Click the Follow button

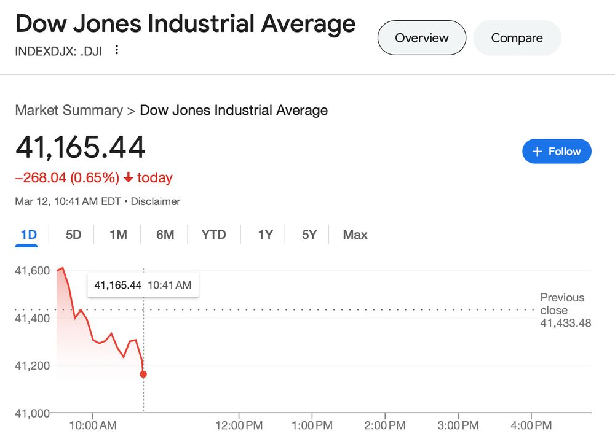pyautogui.click(x=557, y=151)
